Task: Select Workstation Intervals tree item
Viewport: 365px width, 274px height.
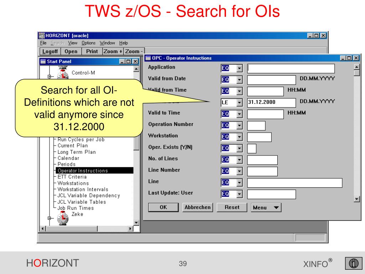Action: point(83,189)
